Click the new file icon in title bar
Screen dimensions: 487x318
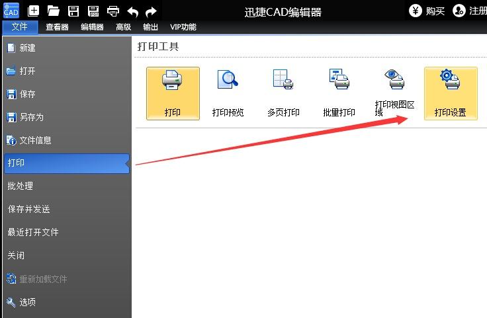click(34, 11)
